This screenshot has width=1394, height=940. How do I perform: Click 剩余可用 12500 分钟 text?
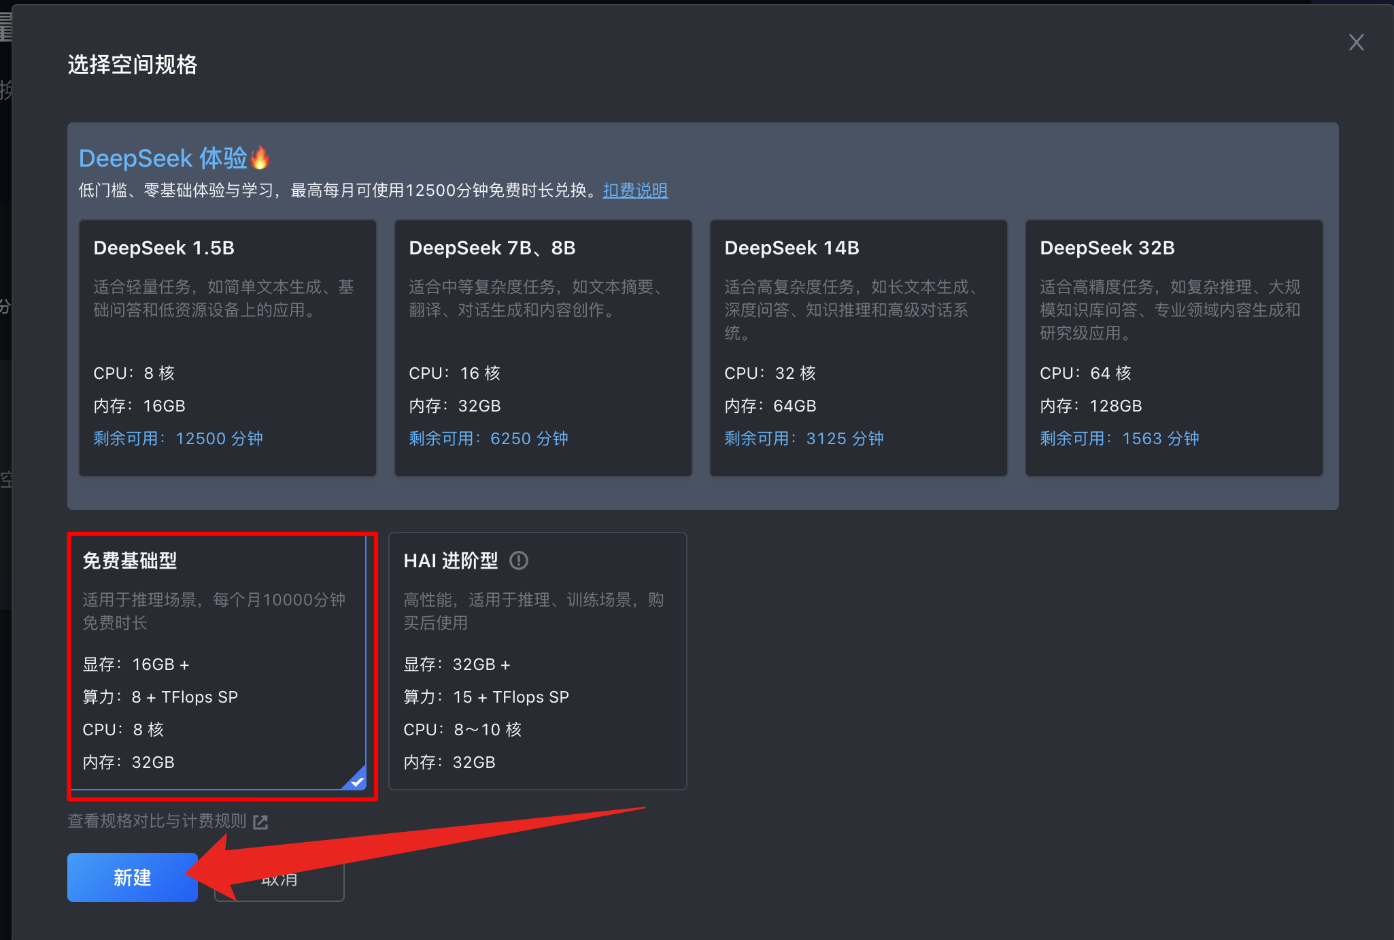(x=178, y=439)
